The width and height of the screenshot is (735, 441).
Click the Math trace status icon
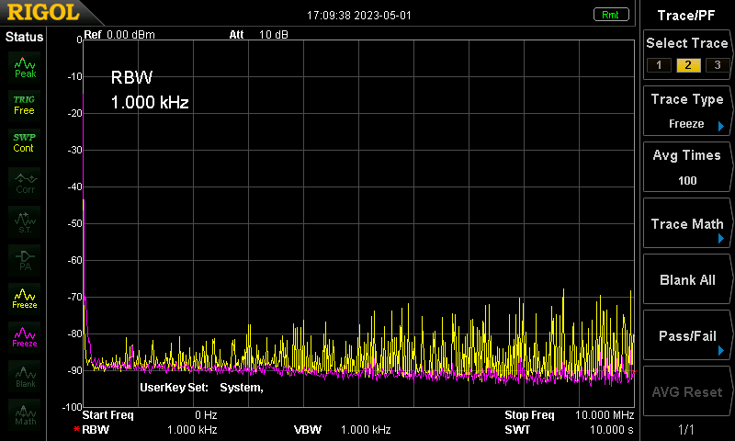point(25,414)
